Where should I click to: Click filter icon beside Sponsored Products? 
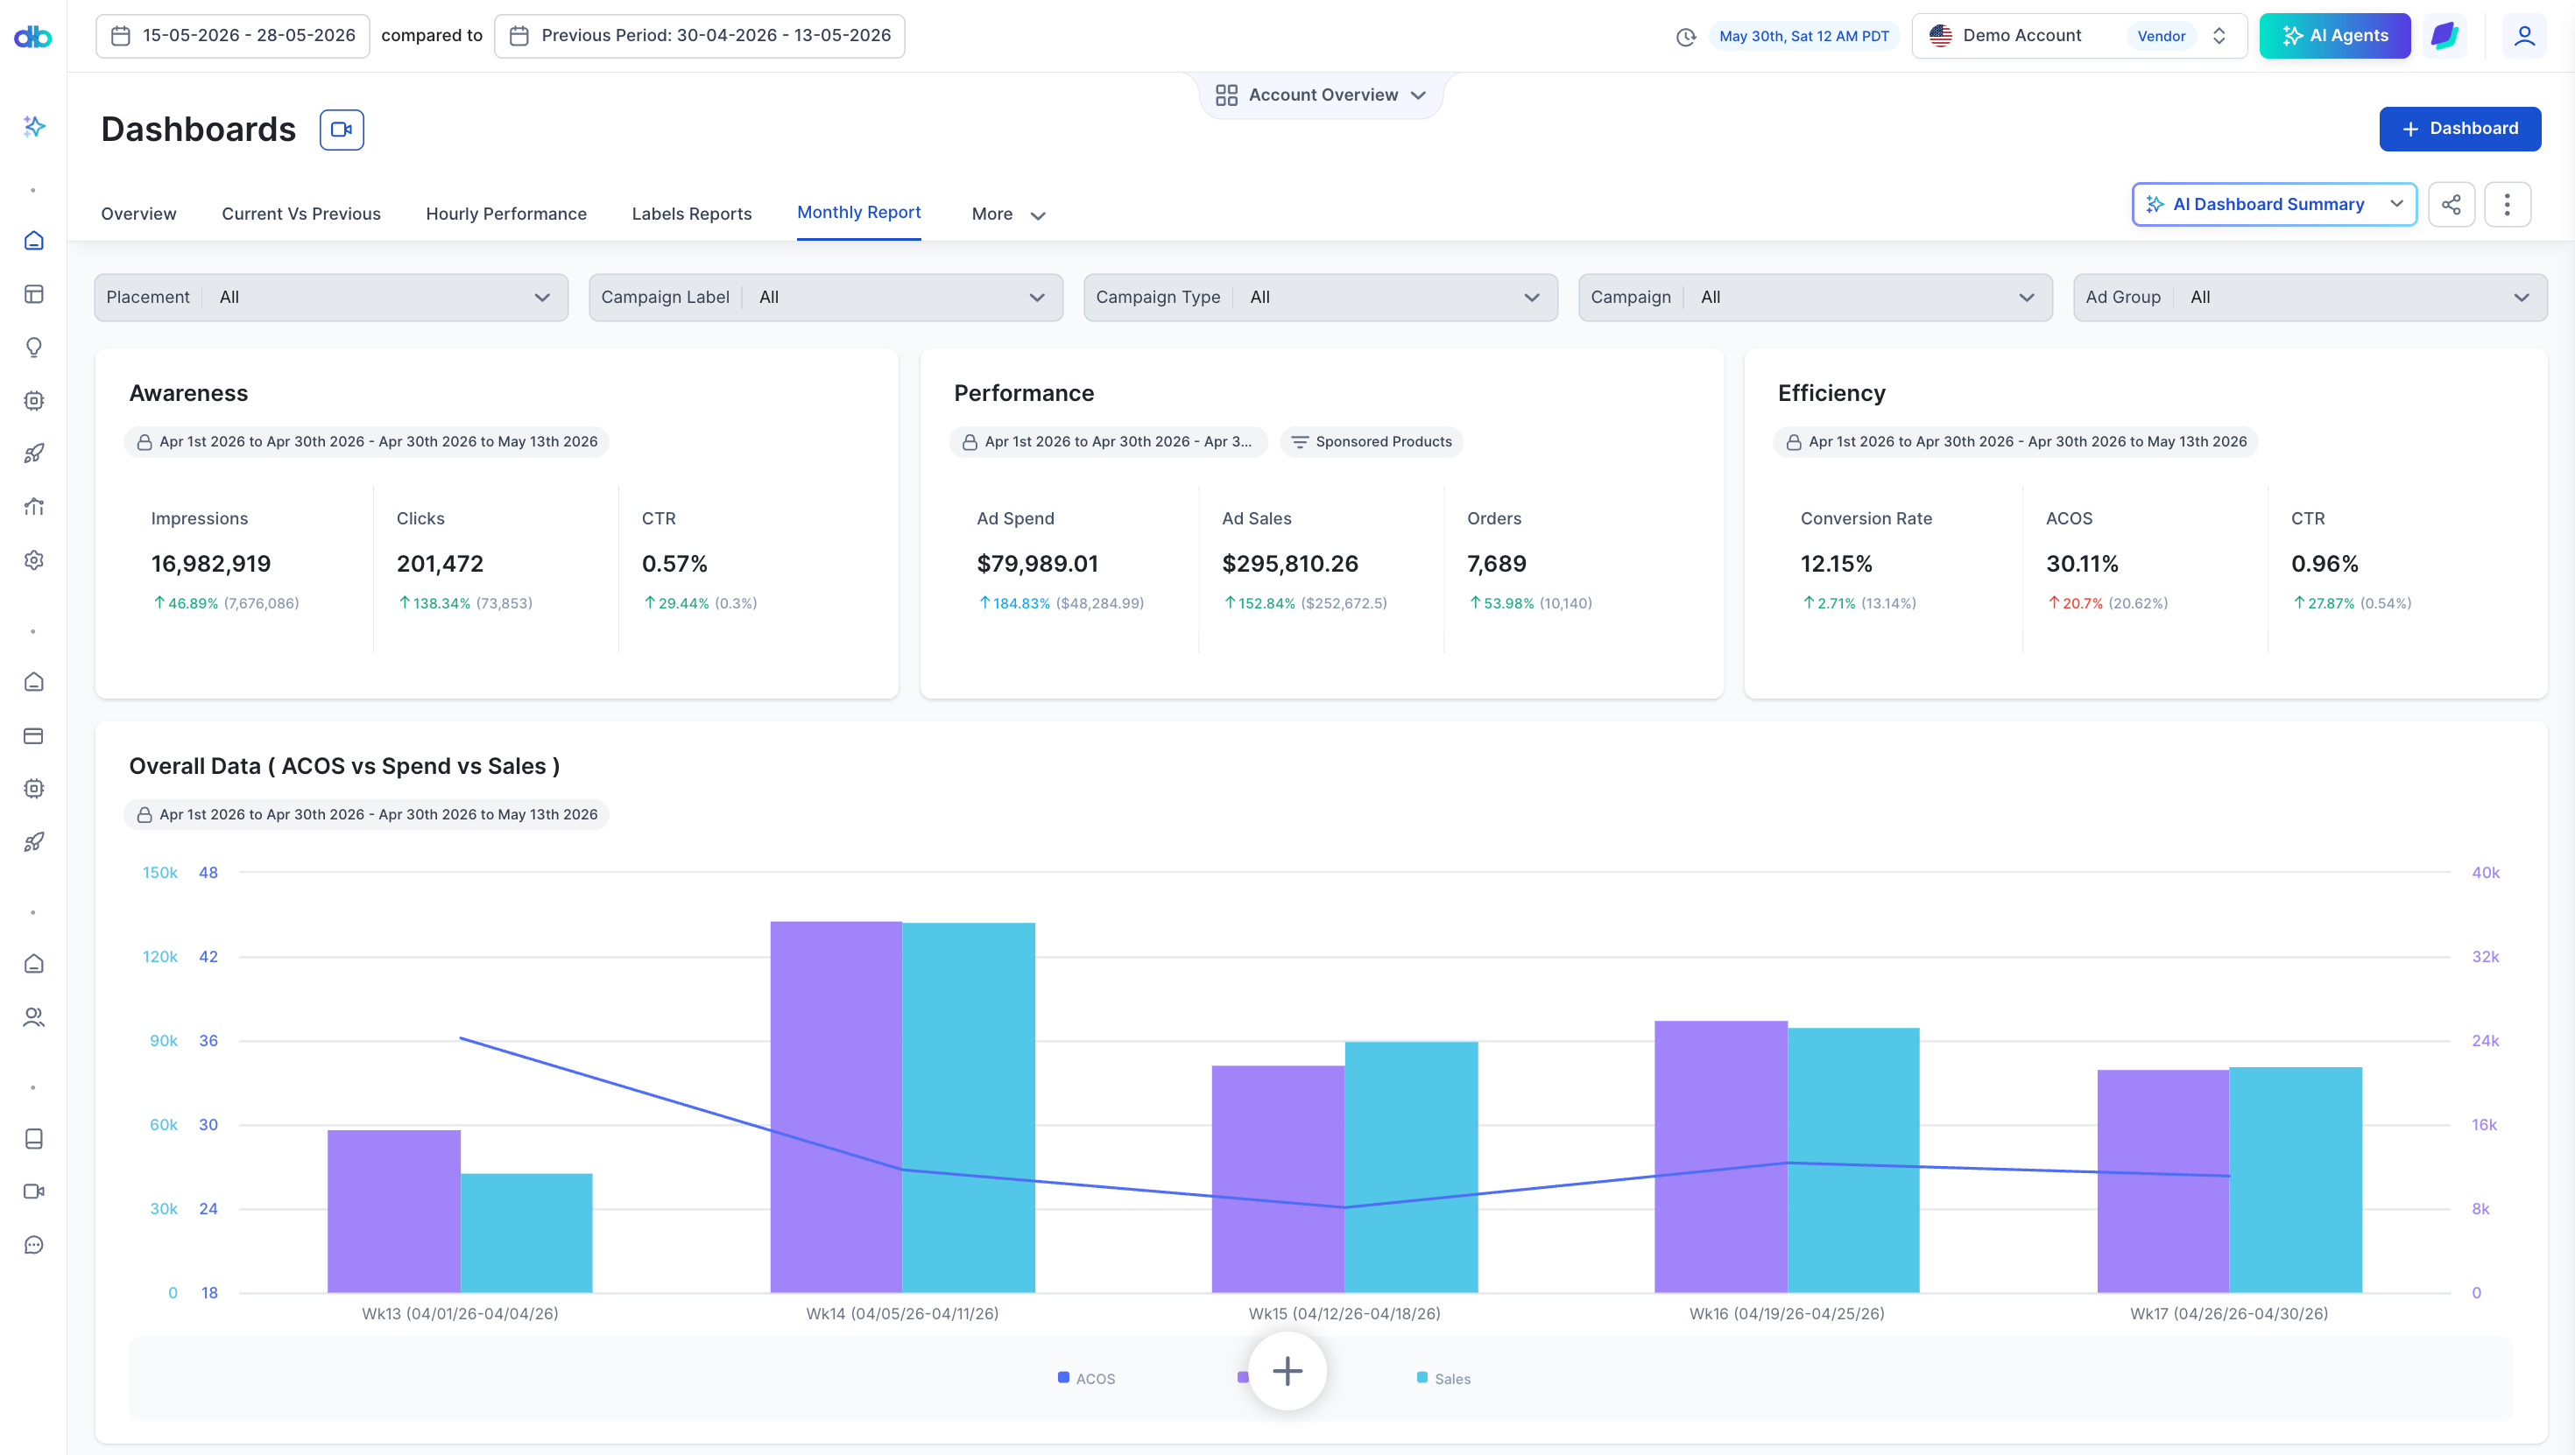(1300, 442)
